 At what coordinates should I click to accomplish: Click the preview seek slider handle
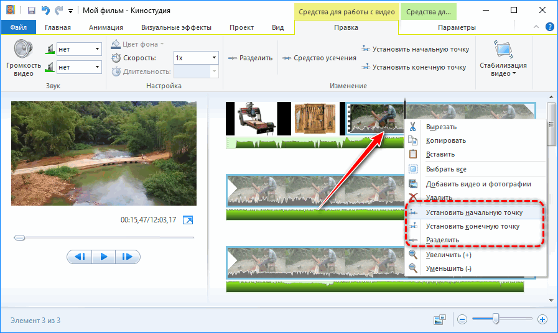coord(19,237)
